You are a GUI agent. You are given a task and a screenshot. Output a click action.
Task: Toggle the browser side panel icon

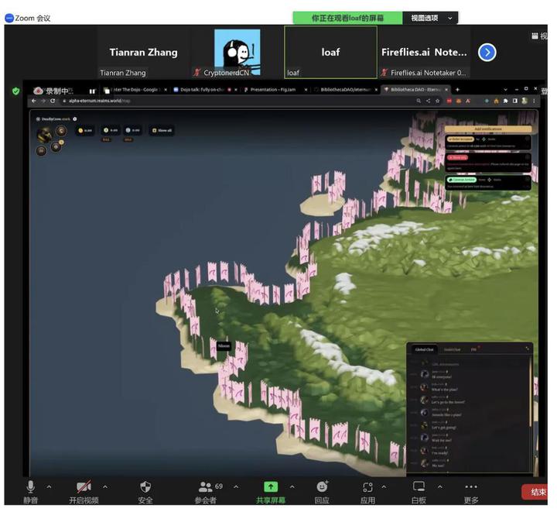514,101
